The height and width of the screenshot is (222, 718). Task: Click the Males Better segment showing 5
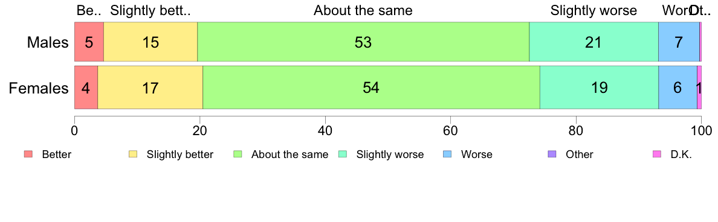[x=89, y=42]
